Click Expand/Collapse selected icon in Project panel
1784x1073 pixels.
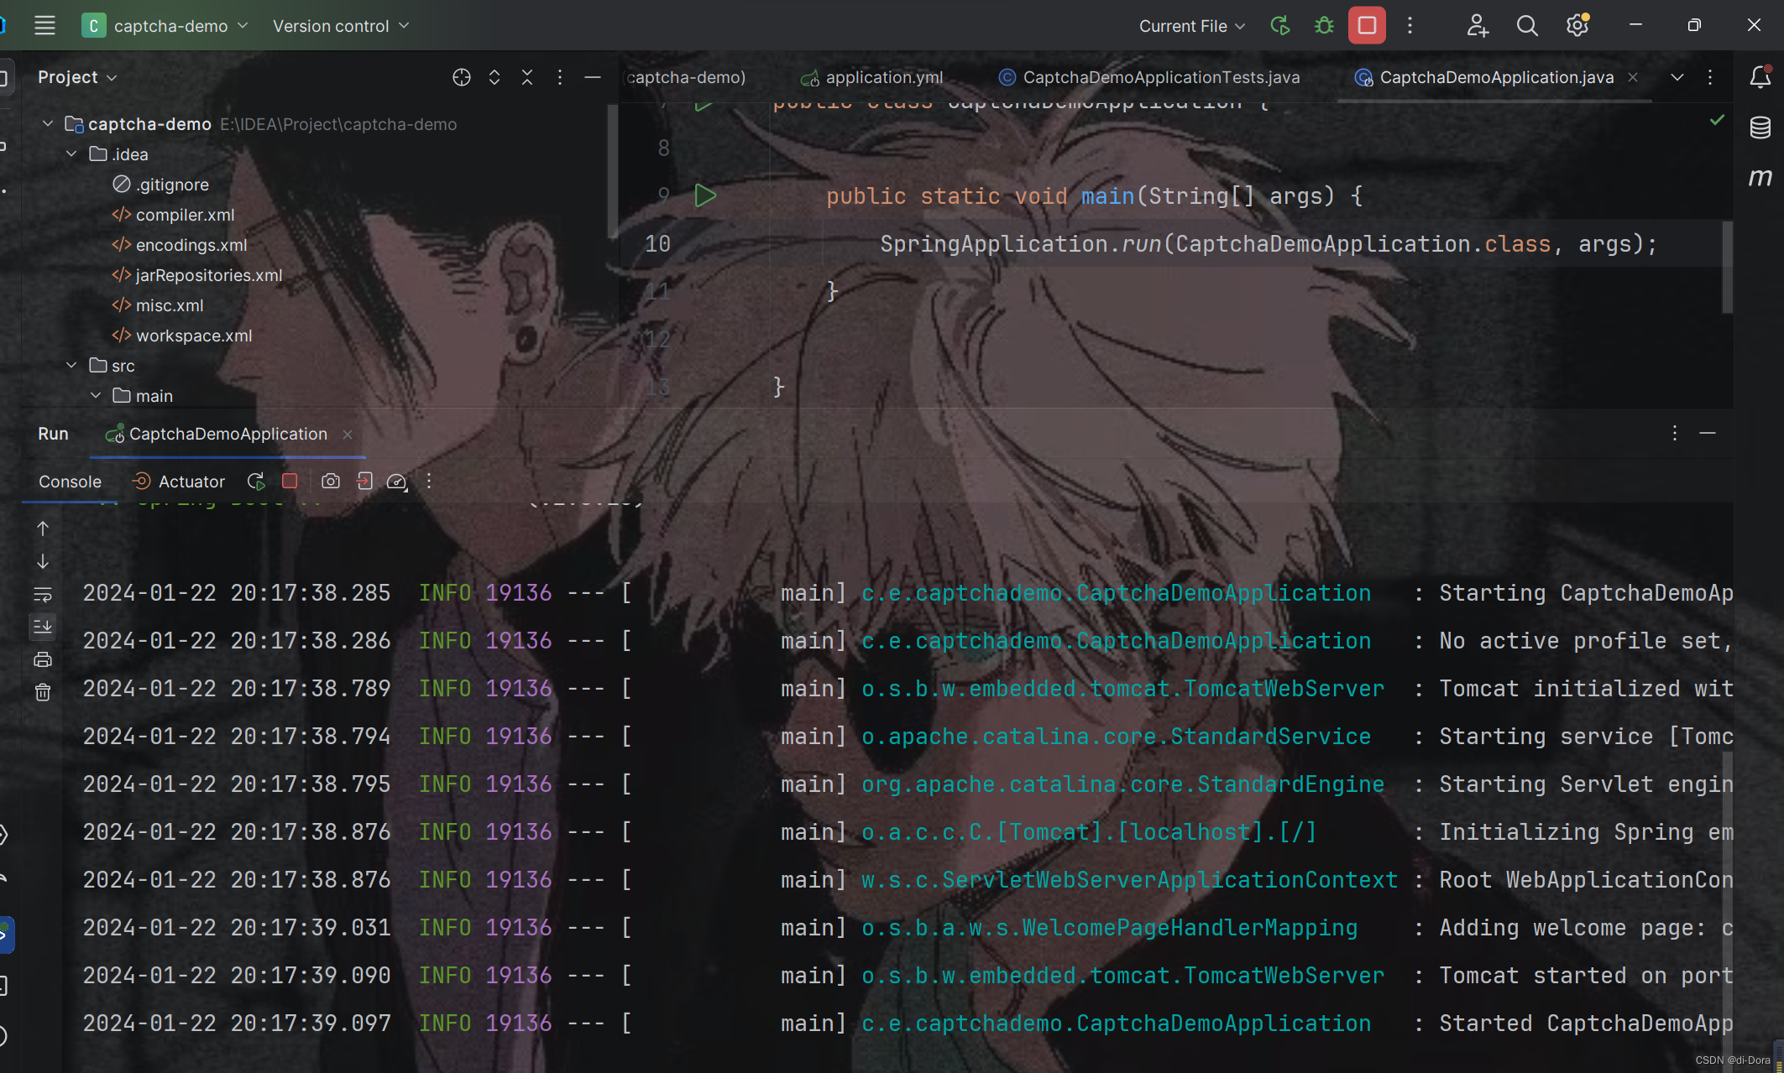pos(494,77)
